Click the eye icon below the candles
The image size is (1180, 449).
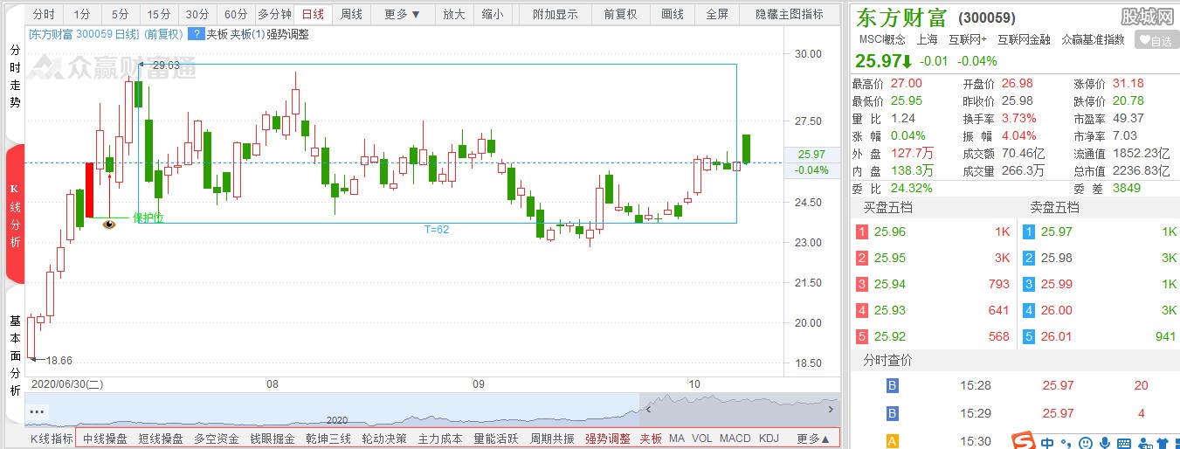coord(109,224)
